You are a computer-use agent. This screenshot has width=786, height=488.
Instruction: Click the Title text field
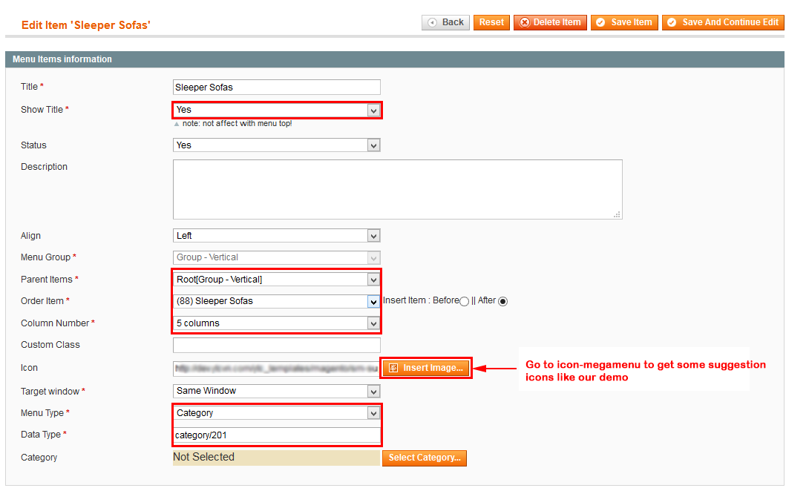click(x=277, y=88)
